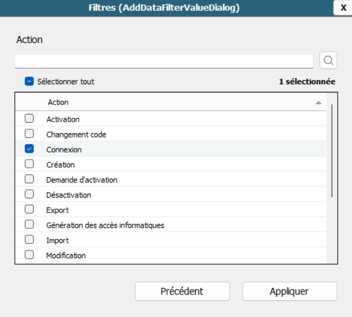Image resolution: width=352 pixels, height=317 pixels.
Task: Tick the Création checkbox
Action: (x=29, y=164)
